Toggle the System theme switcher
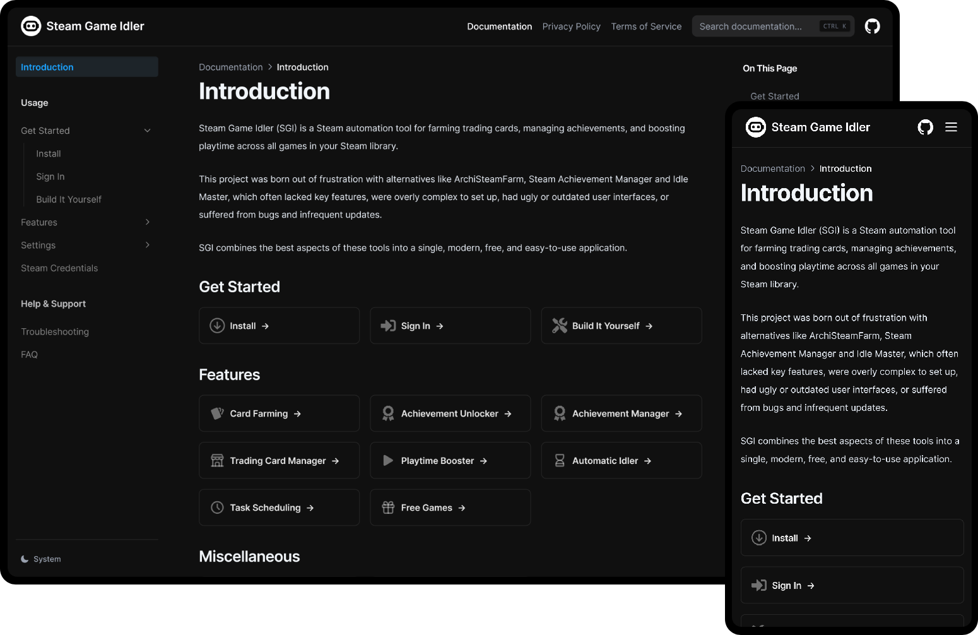The width and height of the screenshot is (978, 635). [41, 559]
